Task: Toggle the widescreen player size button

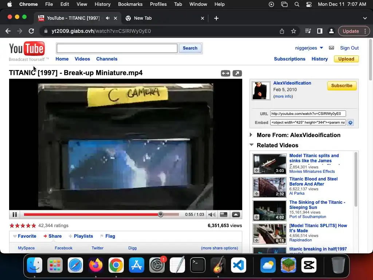Action: click(224, 214)
